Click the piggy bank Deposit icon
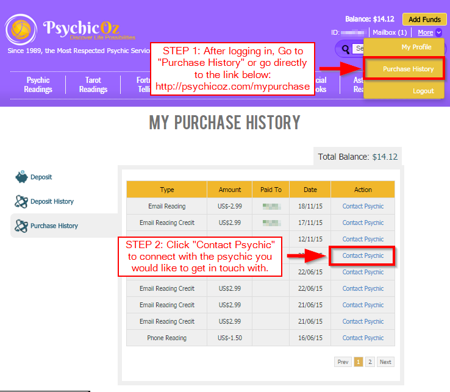Viewport: 450px width, 392px height. (21, 177)
